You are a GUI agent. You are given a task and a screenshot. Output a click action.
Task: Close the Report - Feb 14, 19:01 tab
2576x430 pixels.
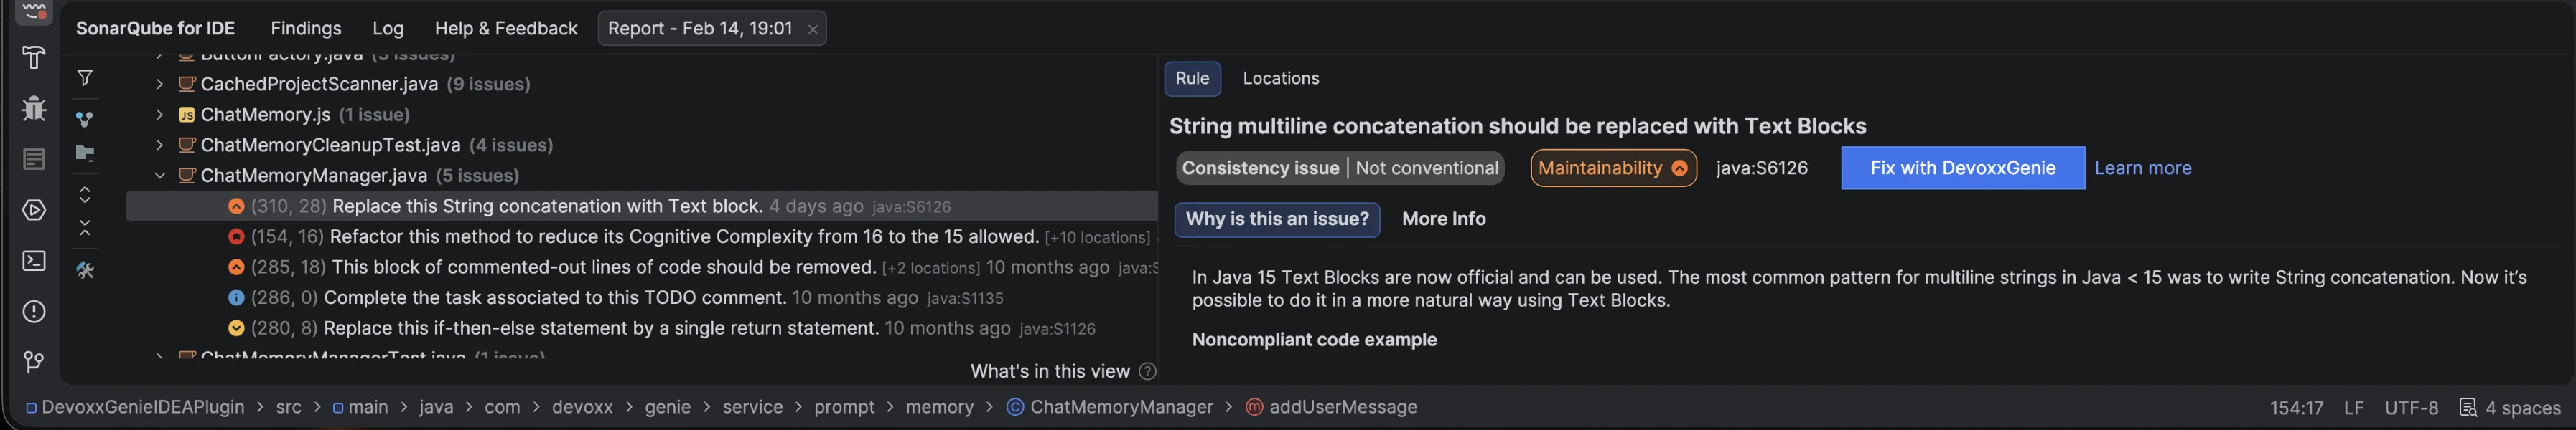point(813,30)
